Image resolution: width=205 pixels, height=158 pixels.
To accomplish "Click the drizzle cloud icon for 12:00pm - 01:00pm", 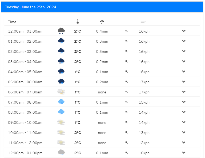I will (x=61, y=152).
